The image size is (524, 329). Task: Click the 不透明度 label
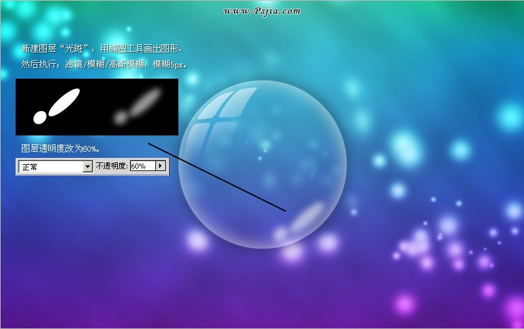pyautogui.click(x=112, y=166)
